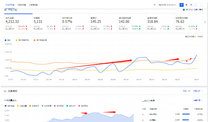Click the green down arrow under 成功退款金额

coord(139,26)
